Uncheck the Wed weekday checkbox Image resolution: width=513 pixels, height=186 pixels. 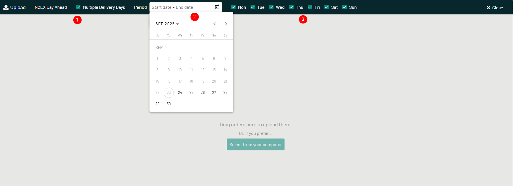click(x=271, y=7)
